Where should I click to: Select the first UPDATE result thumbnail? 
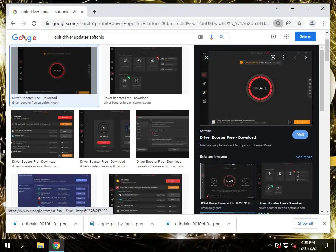coord(54,70)
